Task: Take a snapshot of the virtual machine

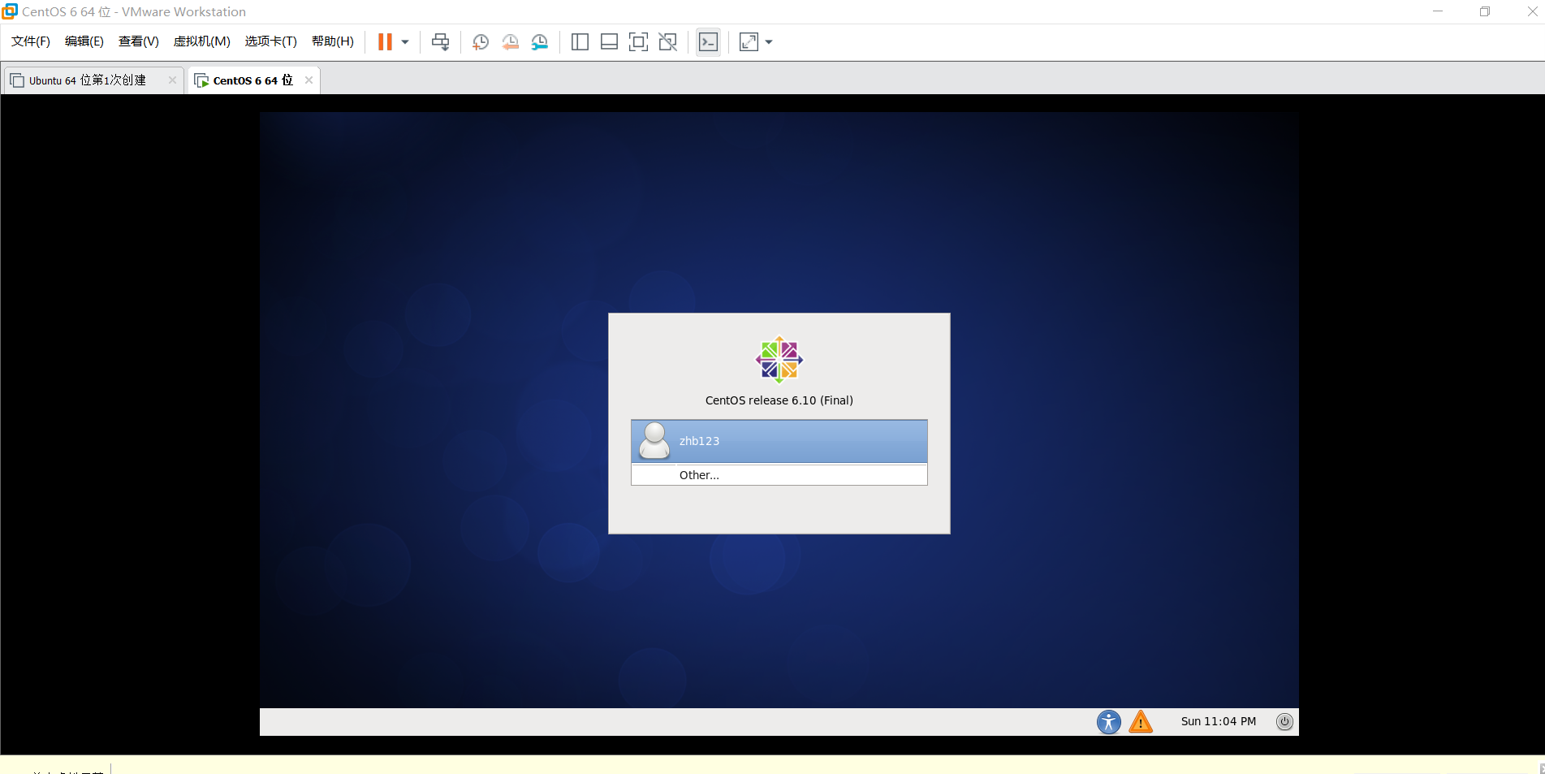Action: point(480,42)
